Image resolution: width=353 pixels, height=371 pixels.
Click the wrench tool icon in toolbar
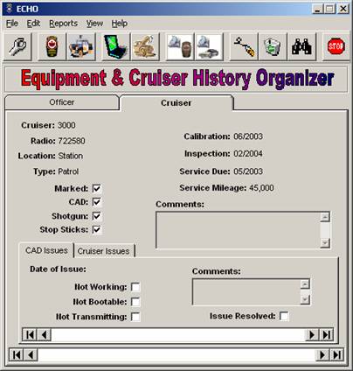[x=17, y=46]
